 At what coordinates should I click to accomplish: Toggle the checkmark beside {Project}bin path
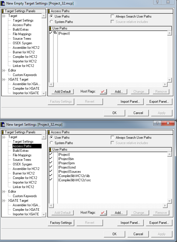51,158
